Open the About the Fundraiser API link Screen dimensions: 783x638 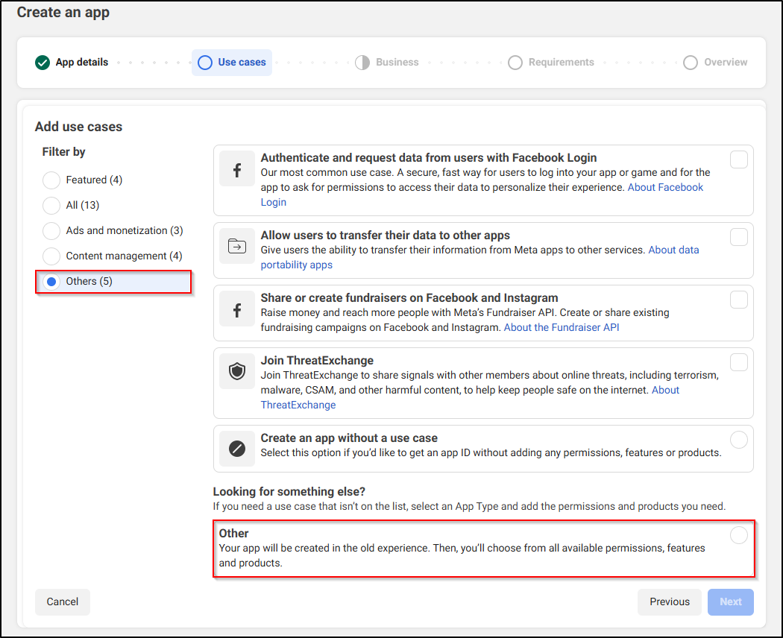pyautogui.click(x=562, y=327)
